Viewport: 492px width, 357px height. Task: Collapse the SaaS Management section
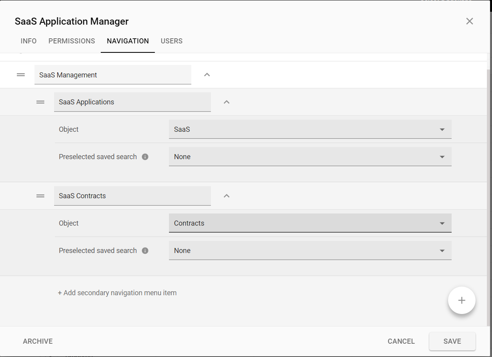207,74
